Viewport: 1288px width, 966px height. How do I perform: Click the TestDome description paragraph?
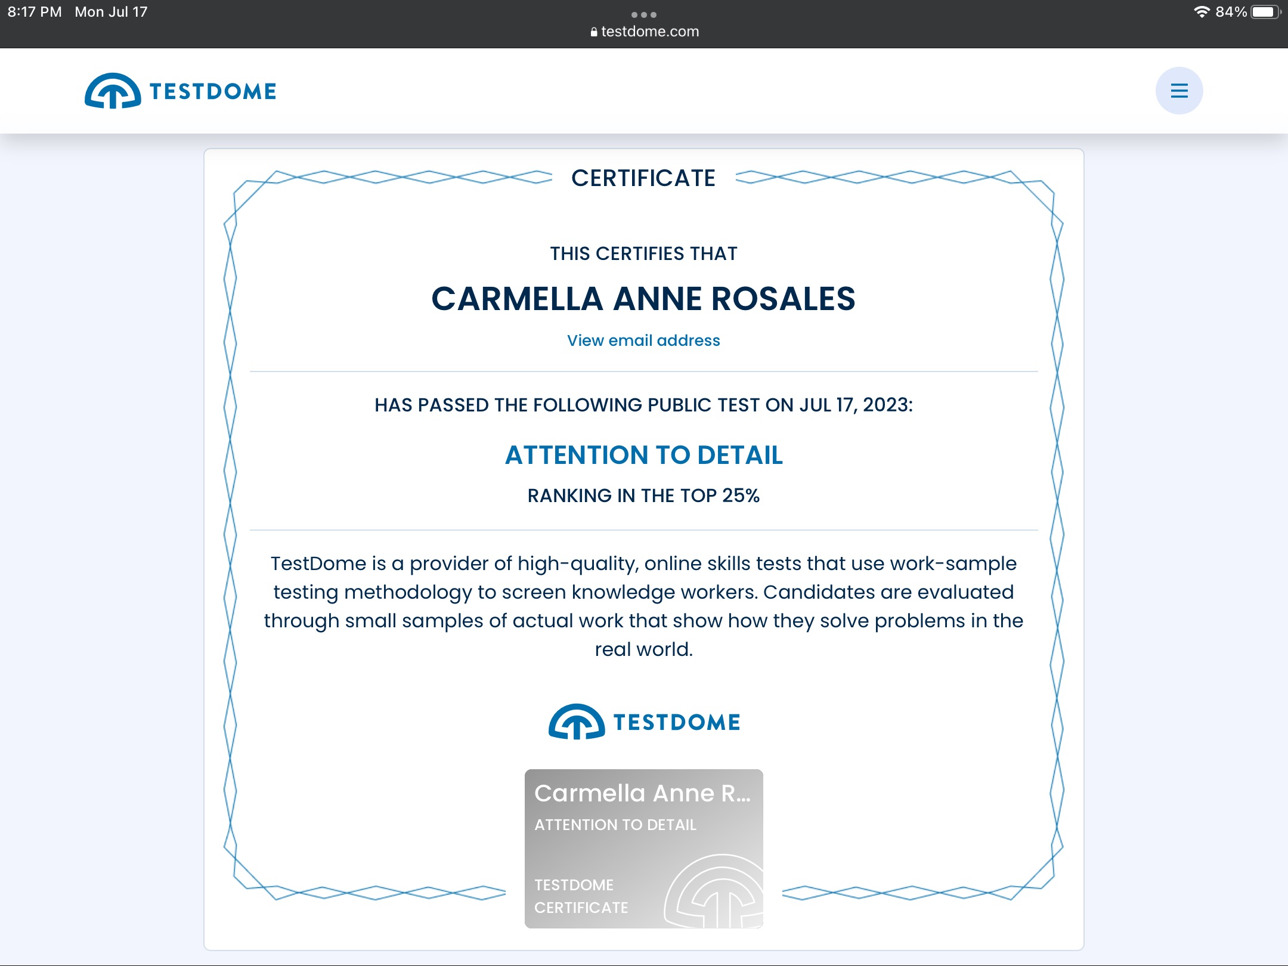tap(643, 606)
